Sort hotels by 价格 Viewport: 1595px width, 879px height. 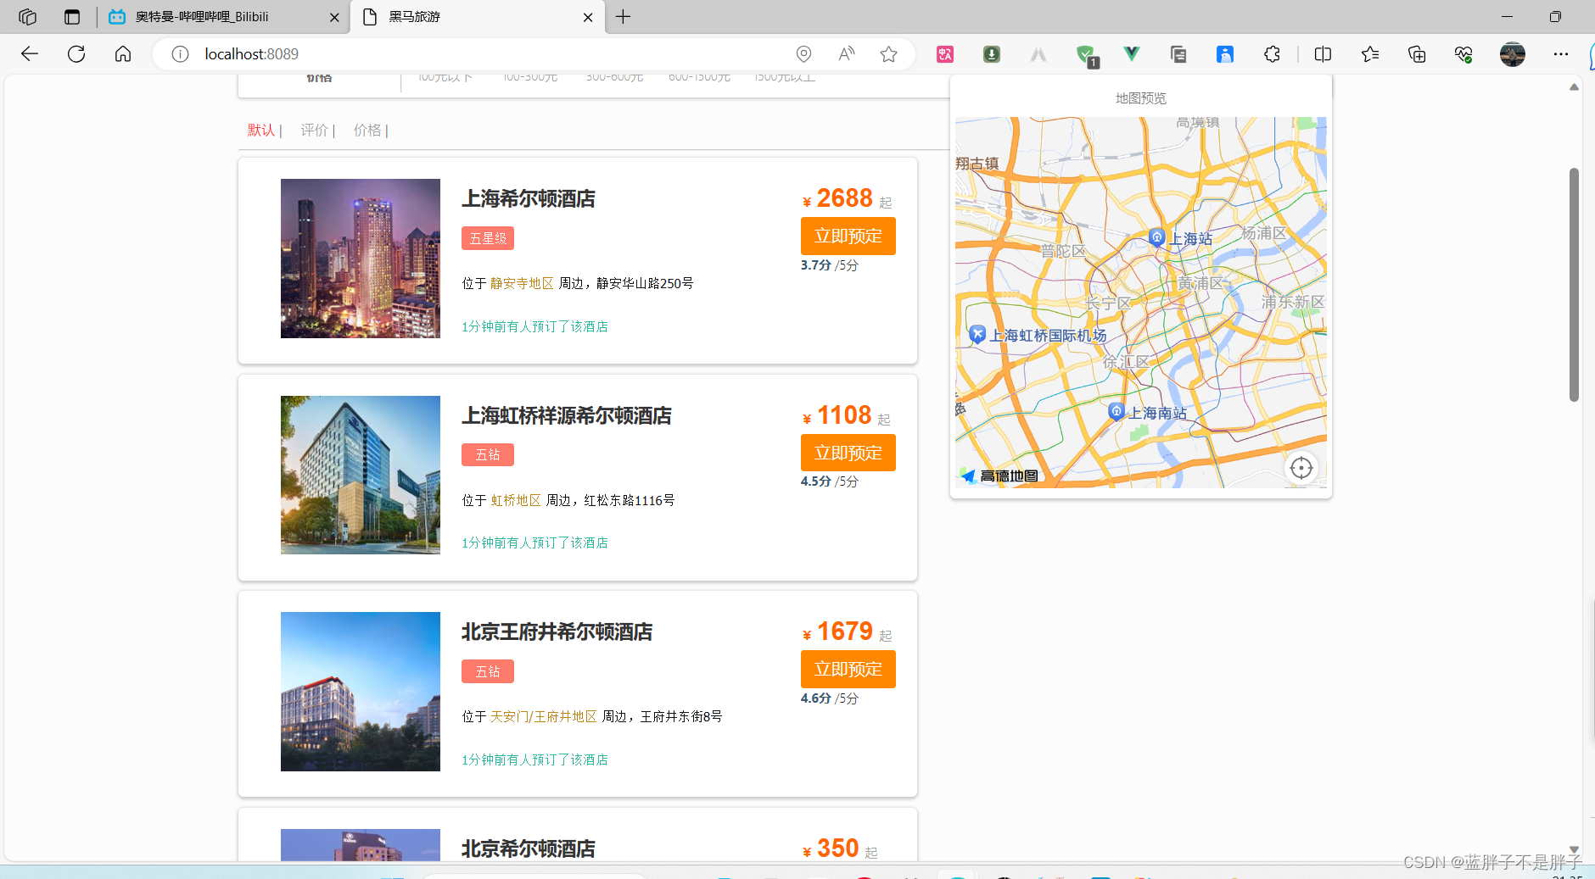click(x=367, y=131)
